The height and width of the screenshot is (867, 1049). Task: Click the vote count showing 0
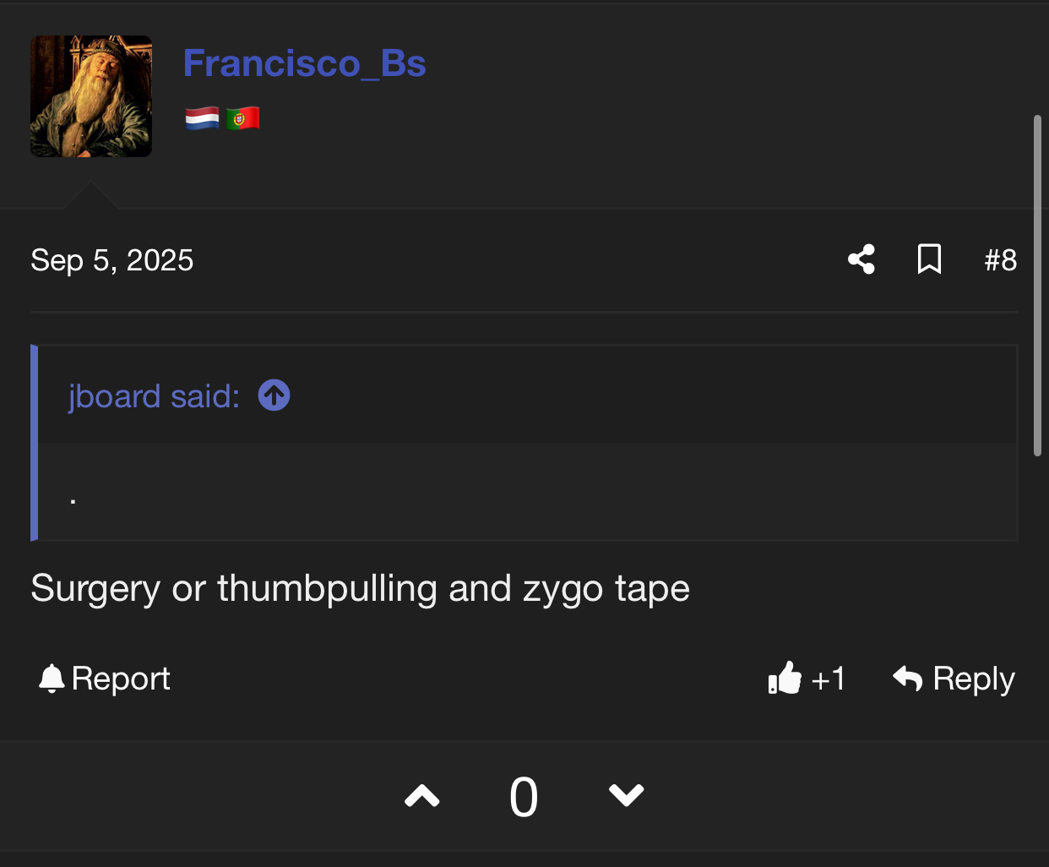point(524,797)
